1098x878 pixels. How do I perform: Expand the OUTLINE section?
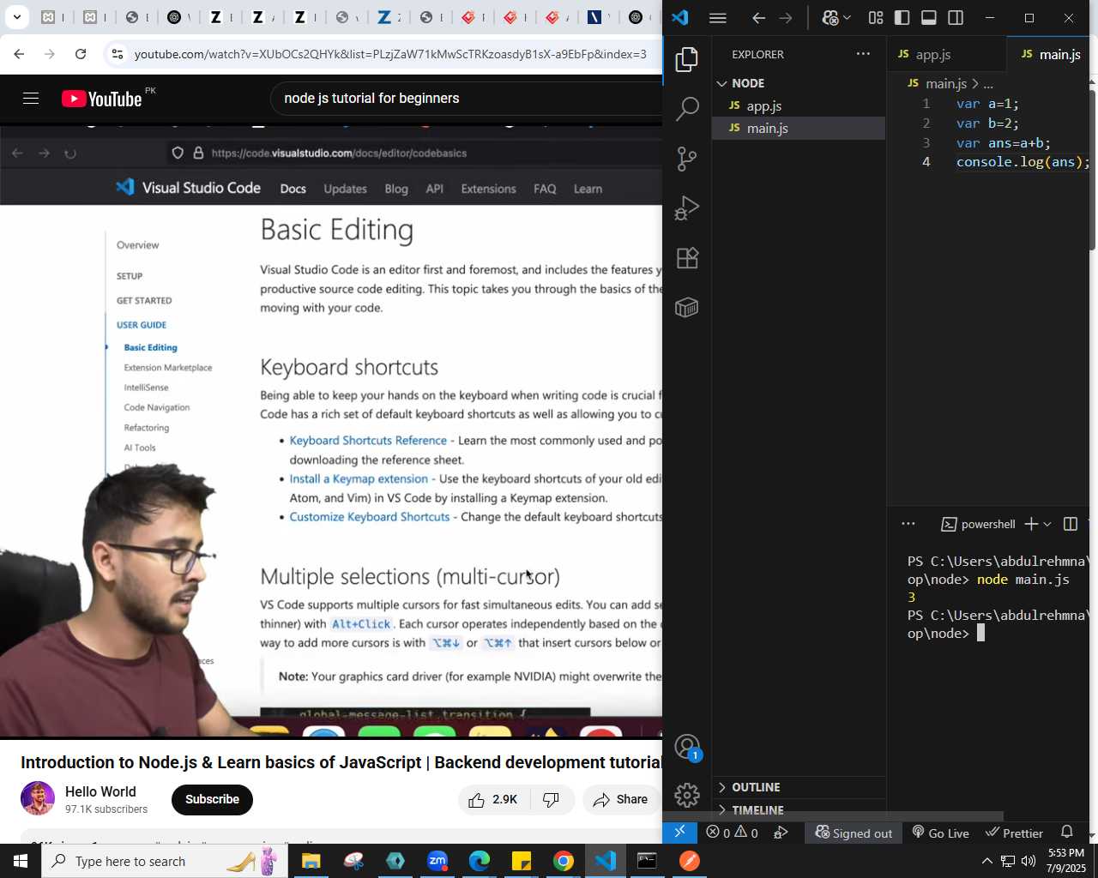coord(799,787)
